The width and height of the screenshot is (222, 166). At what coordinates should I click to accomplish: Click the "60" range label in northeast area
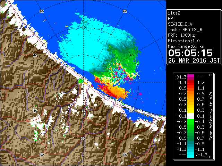(125, 11)
